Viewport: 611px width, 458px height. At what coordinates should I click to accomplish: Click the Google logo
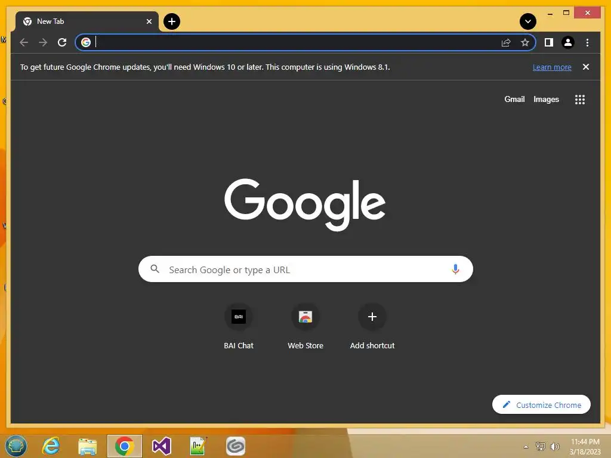pos(305,204)
